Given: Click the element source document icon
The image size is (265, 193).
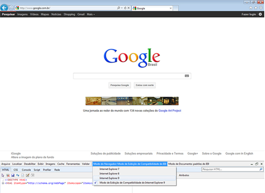Looking at the screenshot, I should click(23, 175).
